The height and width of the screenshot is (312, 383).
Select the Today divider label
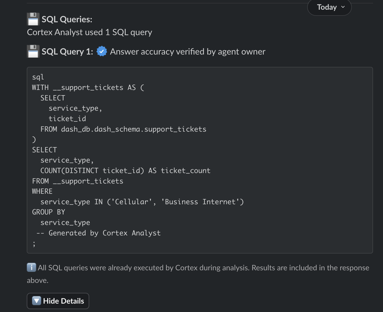click(326, 7)
